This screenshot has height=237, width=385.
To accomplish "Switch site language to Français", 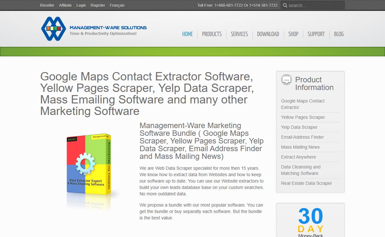I will 117,5.
